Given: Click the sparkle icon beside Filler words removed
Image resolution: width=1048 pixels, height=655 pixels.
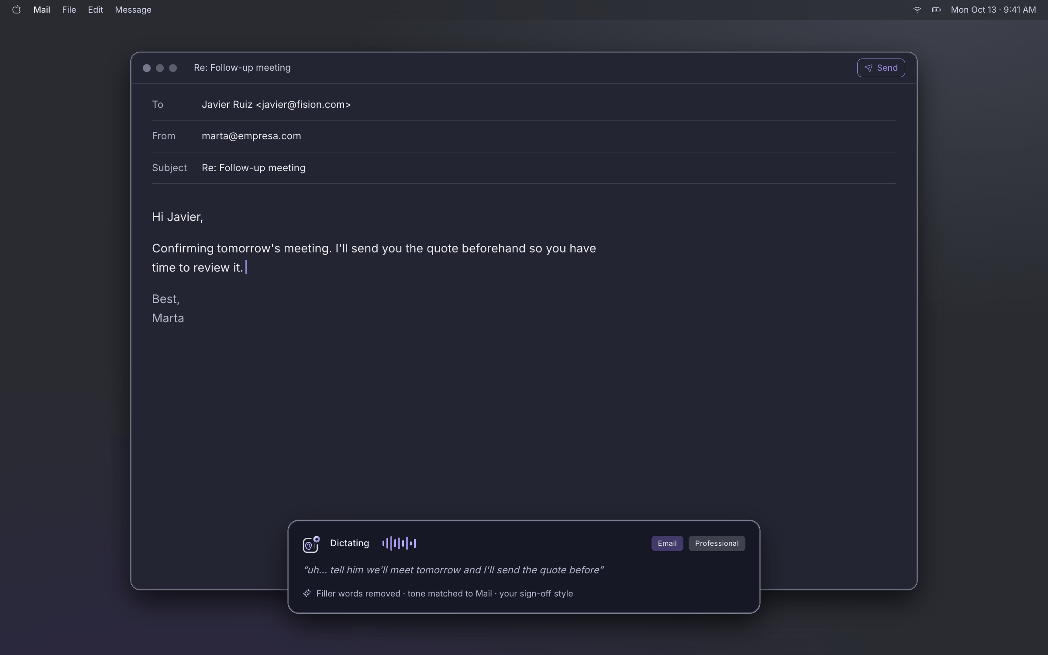Looking at the screenshot, I should click(307, 593).
